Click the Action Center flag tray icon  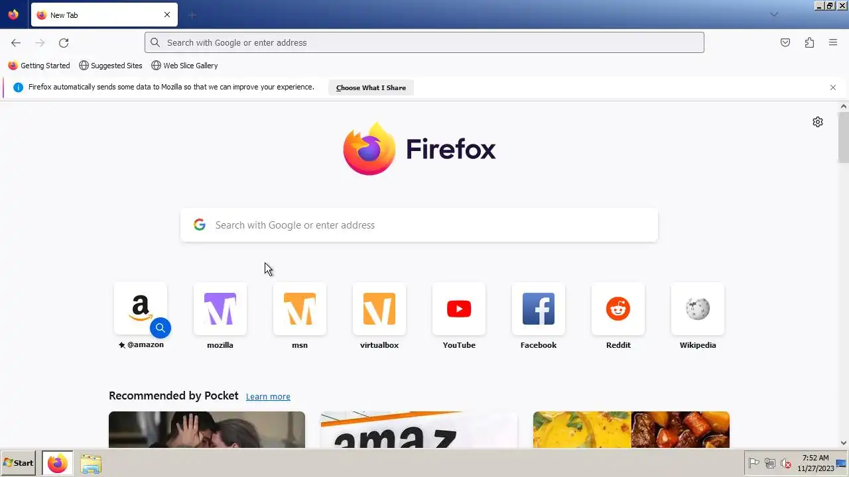pyautogui.click(x=754, y=464)
